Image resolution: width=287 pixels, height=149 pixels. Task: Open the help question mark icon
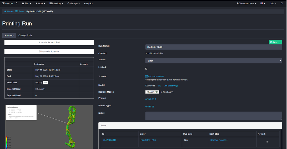click(x=282, y=3)
